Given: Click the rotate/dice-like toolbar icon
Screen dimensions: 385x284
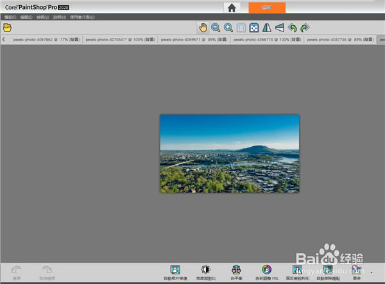Looking at the screenshot, I should coord(254,28).
